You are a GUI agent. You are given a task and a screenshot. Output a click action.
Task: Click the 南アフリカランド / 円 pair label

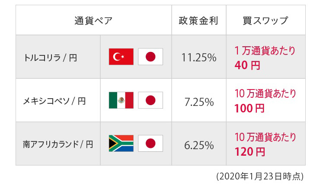tap(58, 144)
